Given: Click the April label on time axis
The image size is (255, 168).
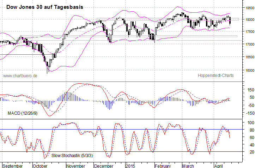Looking at the screenshot, I should 218,166.
